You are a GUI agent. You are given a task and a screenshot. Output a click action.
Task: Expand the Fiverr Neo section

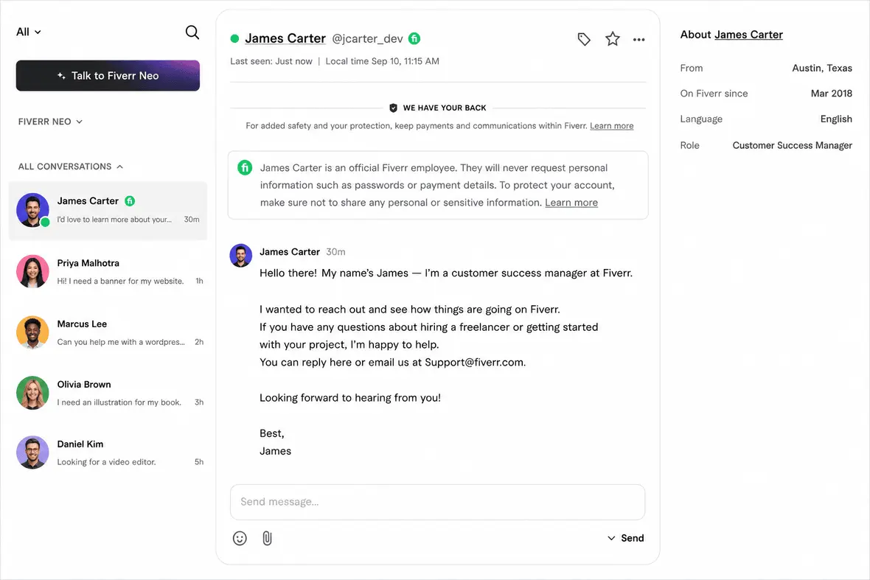point(50,122)
